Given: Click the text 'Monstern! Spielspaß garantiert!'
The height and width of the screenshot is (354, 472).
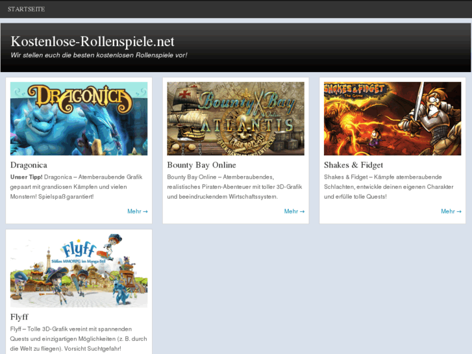Looking at the screenshot, I should click(52, 197).
